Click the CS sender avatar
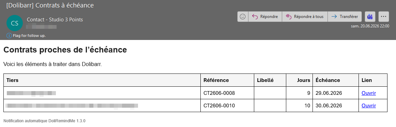Screen dimensions: 396x127 15,23
